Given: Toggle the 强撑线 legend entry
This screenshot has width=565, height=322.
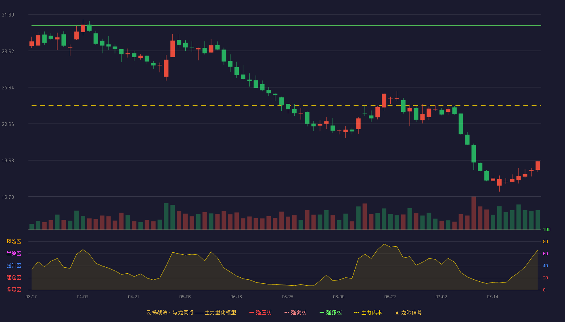Looking at the screenshot, I should [x=331, y=312].
